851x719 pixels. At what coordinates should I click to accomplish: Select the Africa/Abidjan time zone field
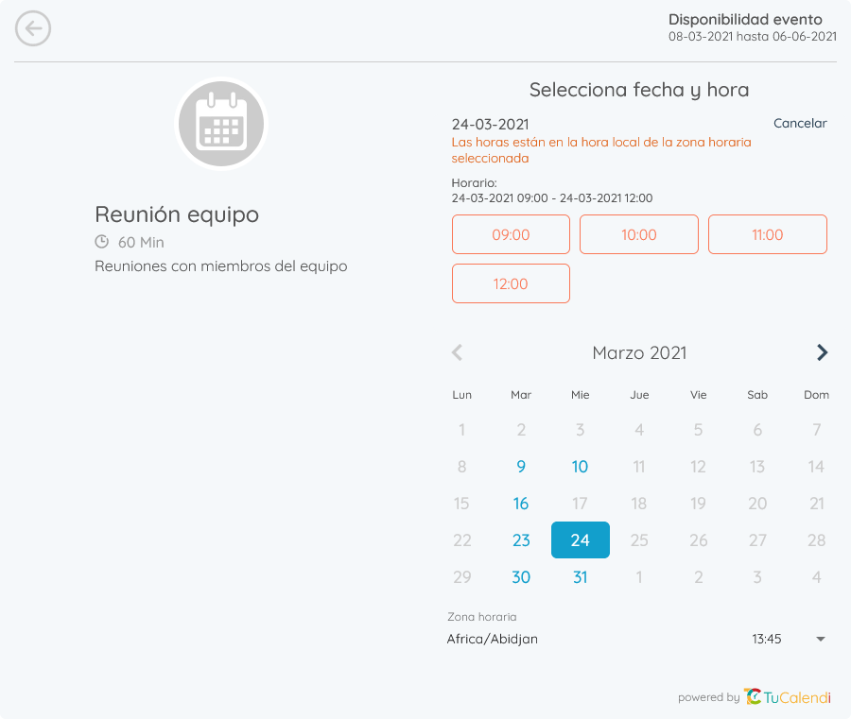(586, 640)
